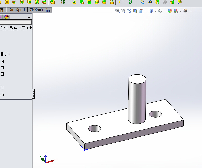Select the Wrap tool
Viewport: 202px width, 168px height.
[x=97, y=2]
